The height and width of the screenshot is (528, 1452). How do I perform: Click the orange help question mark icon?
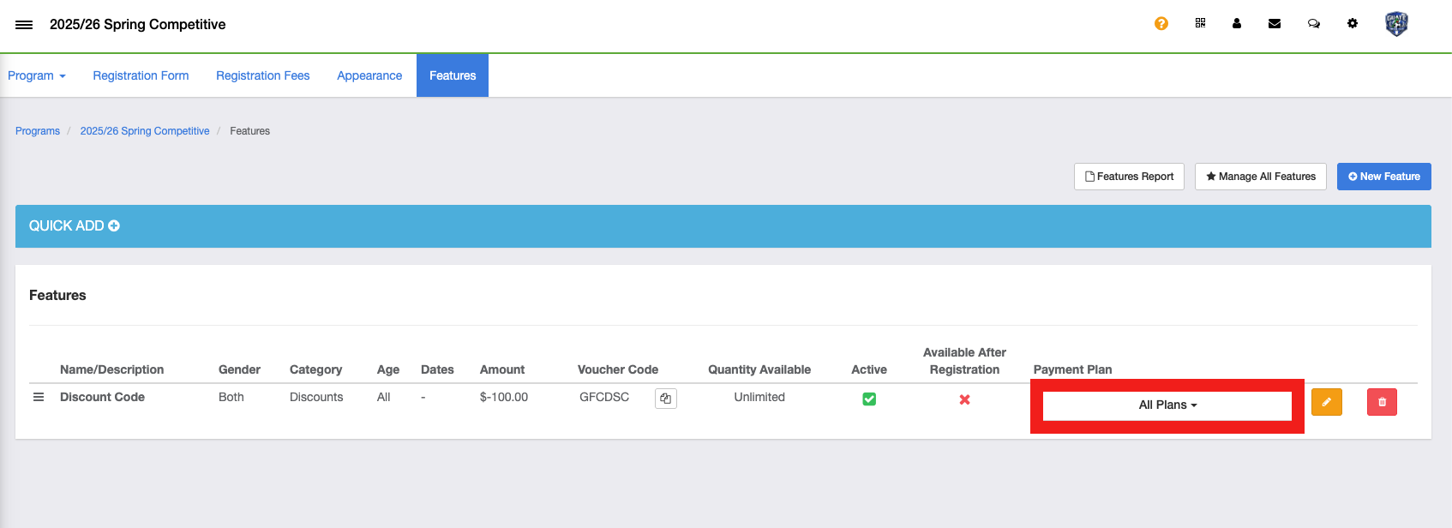coord(1161,24)
